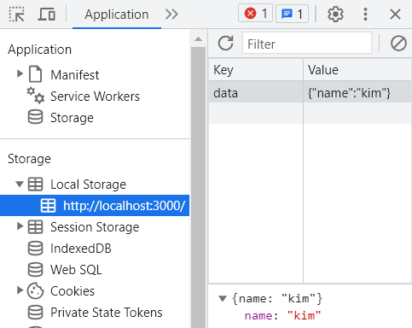Open Service Workers section
This screenshot has height=328, width=412.
(x=95, y=97)
